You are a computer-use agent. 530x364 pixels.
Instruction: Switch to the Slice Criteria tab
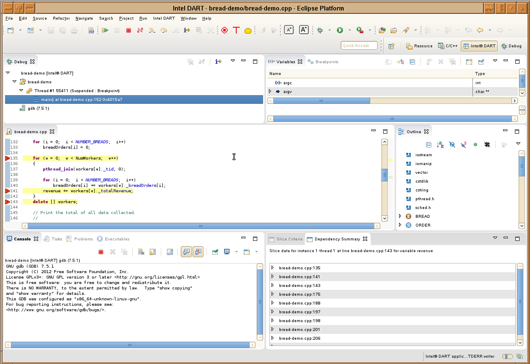click(x=285, y=239)
